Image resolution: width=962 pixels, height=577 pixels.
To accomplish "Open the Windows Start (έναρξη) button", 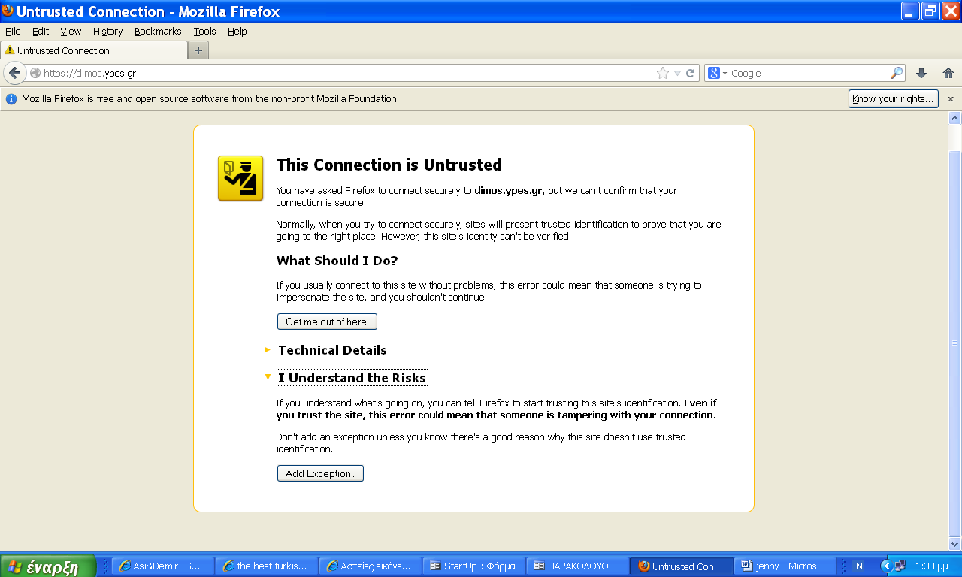I will 47,566.
